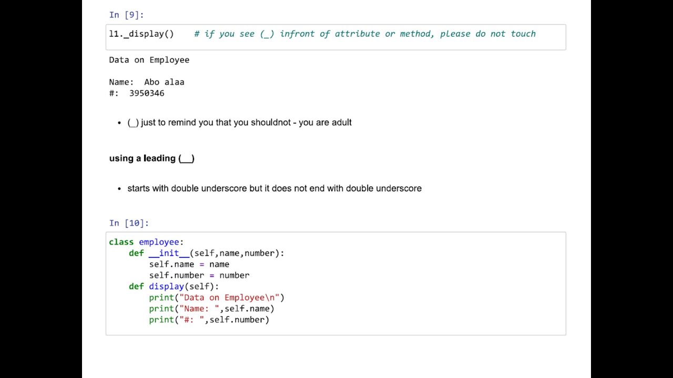
Task: Click the 'self.number = number' line
Action: (x=199, y=275)
